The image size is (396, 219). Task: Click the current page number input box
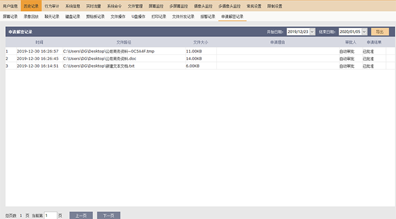[50, 215]
